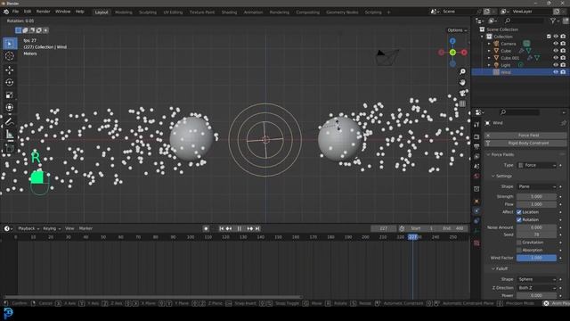Jump to the timeline start frame
The height and width of the screenshot is (321, 570).
pos(222,228)
